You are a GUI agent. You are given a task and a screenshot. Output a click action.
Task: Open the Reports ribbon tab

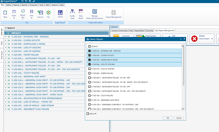tap(16, 5)
